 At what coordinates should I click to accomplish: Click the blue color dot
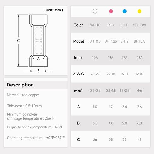(x=125, y=11)
